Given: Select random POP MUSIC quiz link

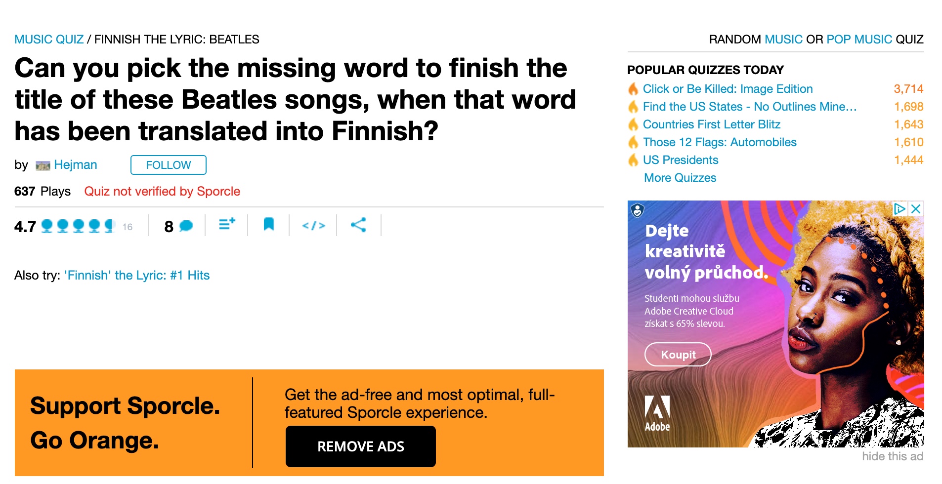Looking at the screenshot, I should [859, 40].
